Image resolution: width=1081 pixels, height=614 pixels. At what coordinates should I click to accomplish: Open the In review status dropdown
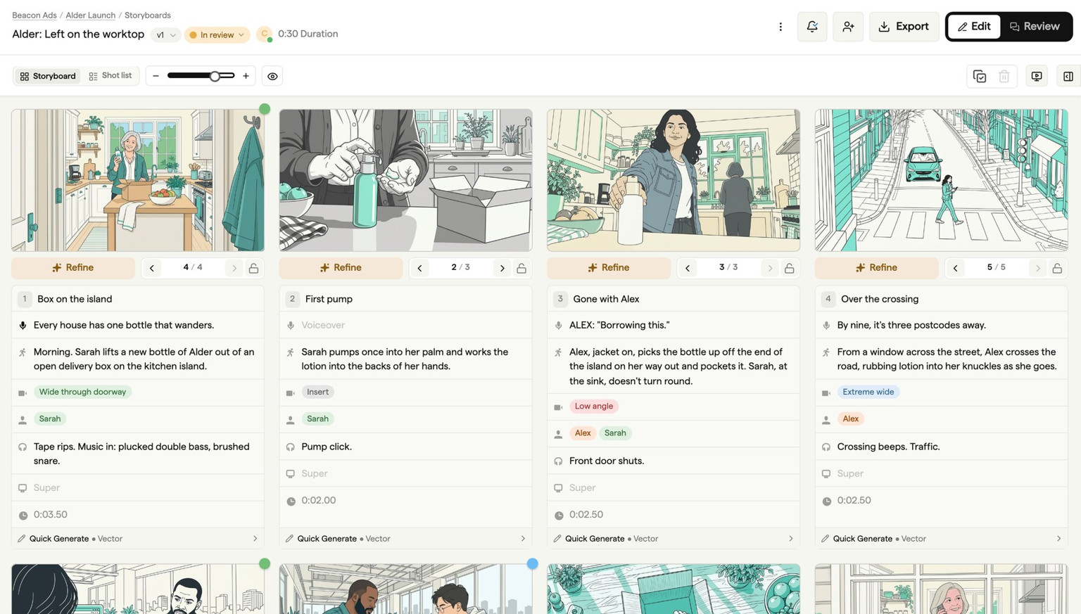pyautogui.click(x=217, y=34)
